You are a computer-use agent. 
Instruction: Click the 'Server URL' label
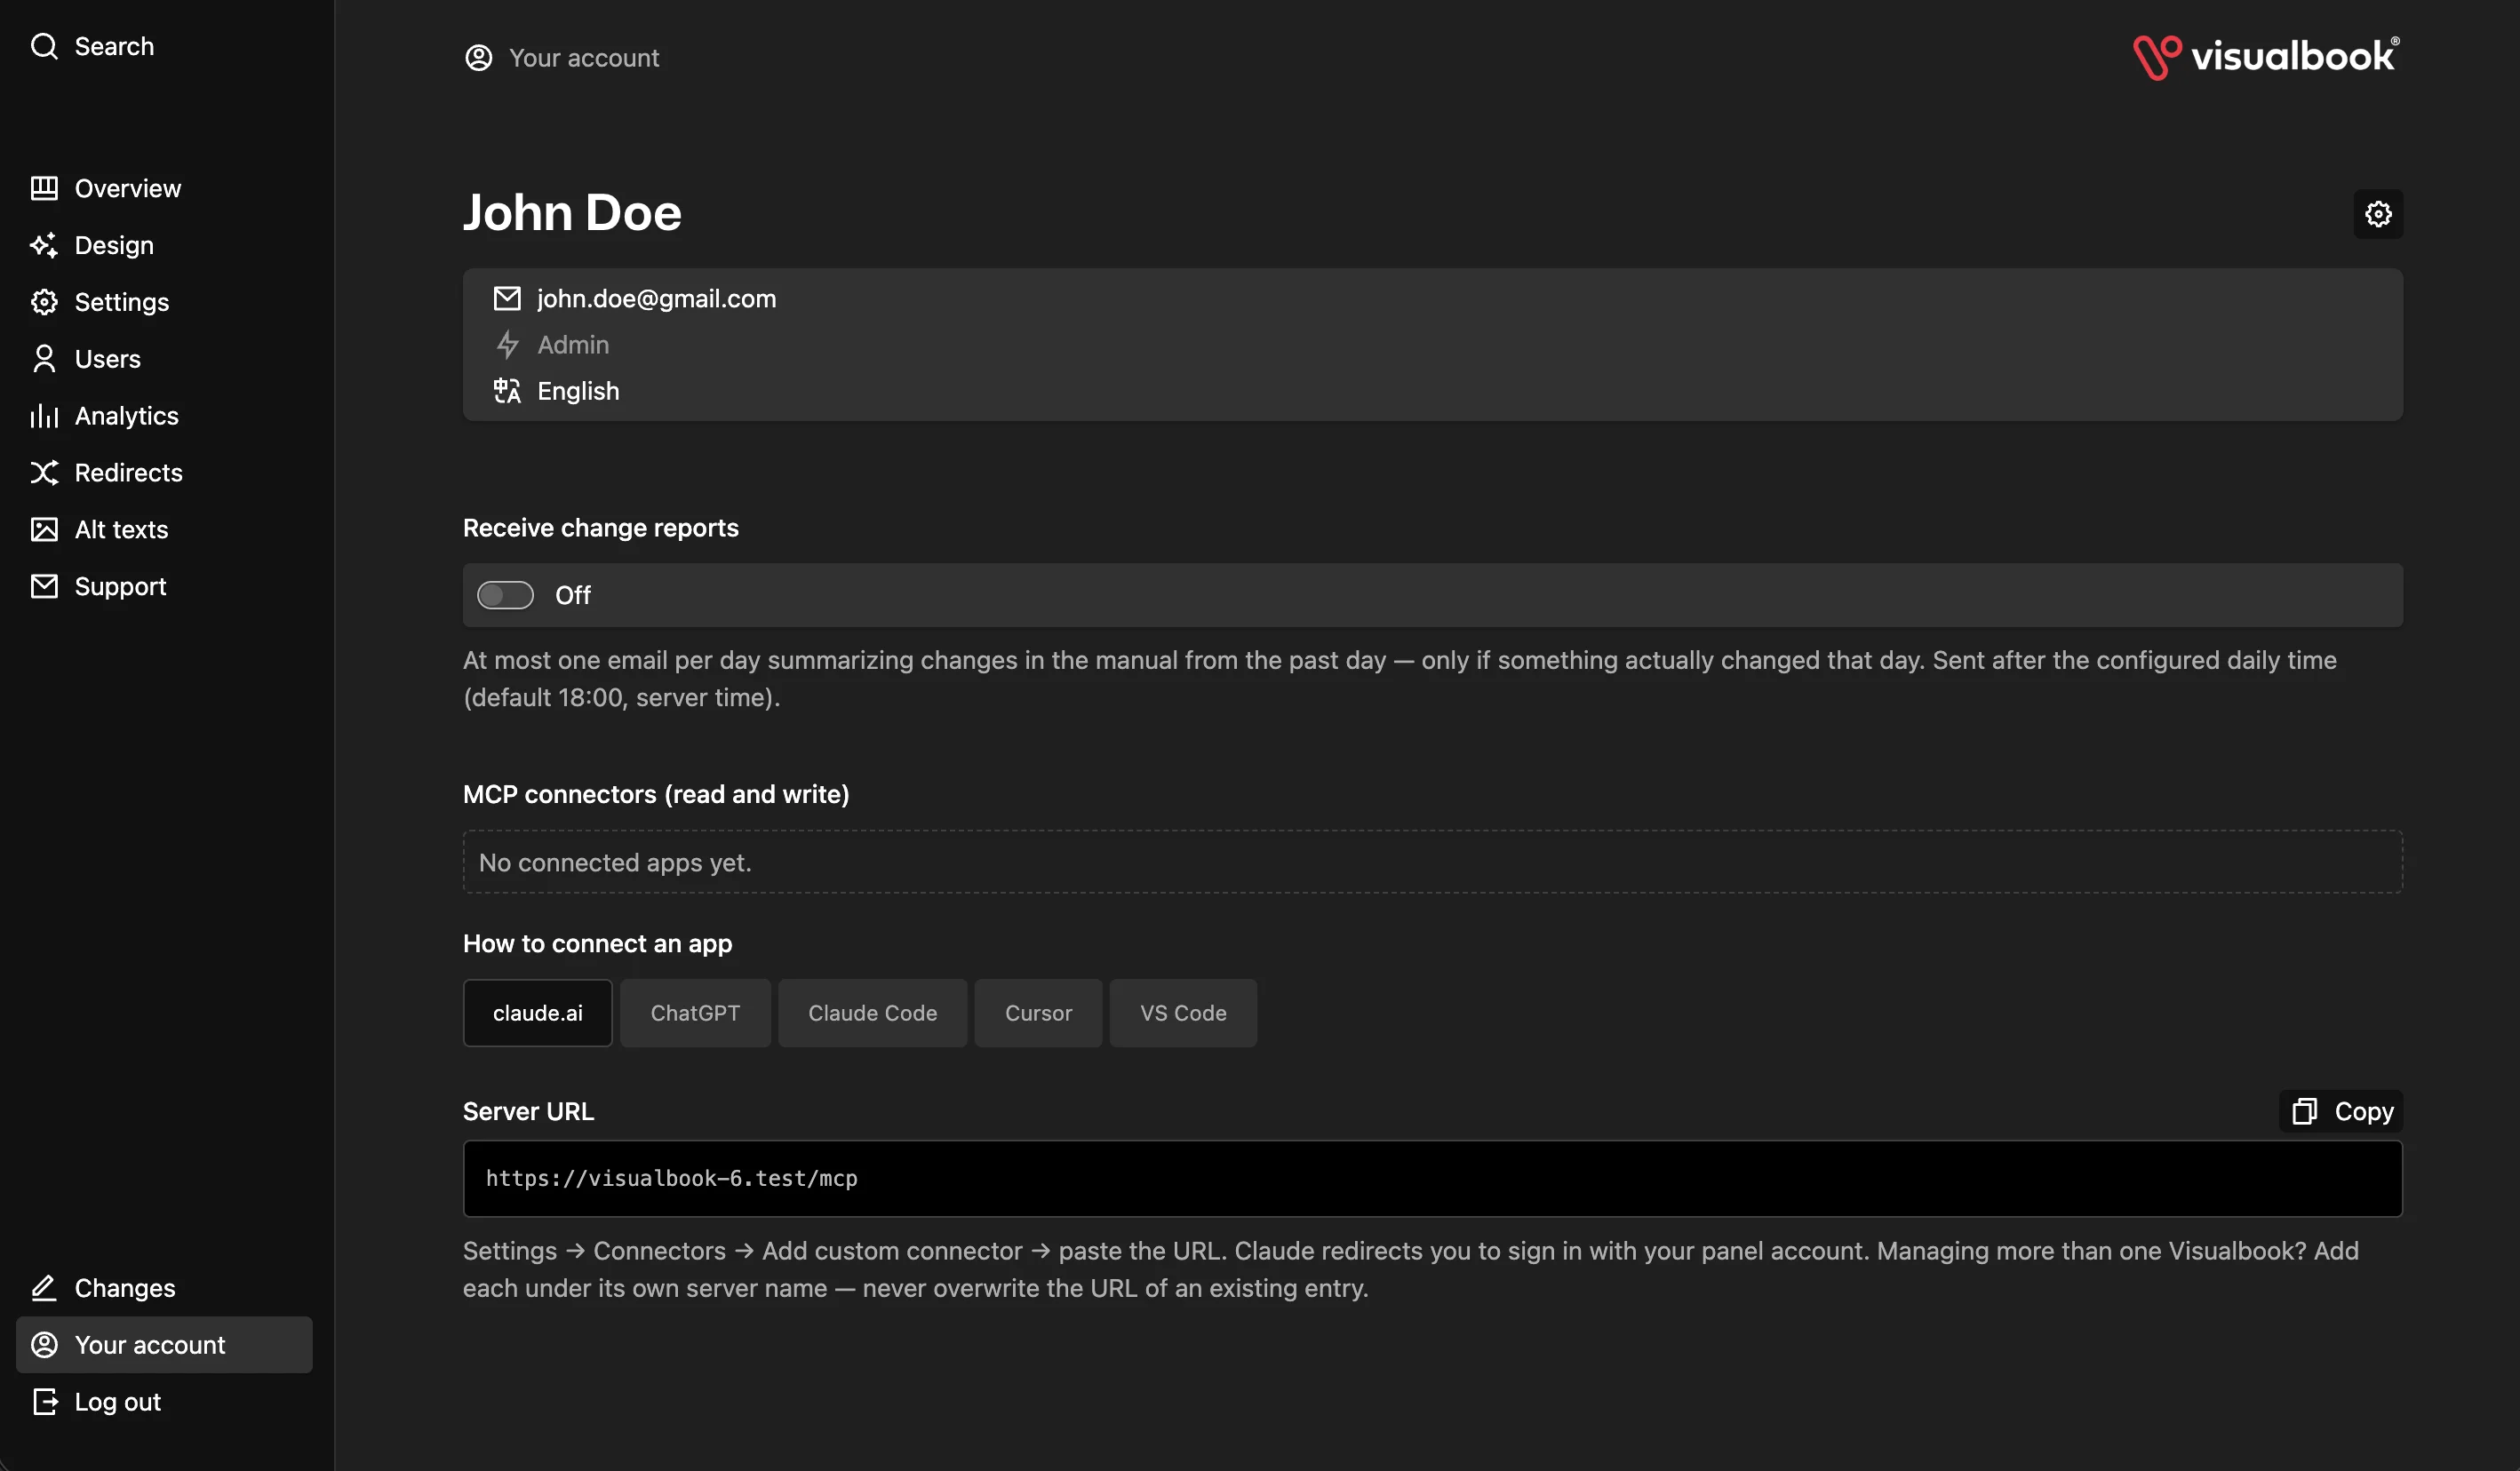coord(528,1111)
